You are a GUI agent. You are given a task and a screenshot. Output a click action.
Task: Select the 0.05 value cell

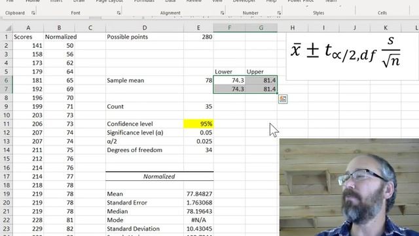pos(198,132)
